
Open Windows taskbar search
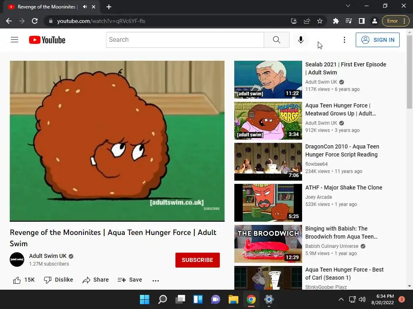tap(162, 299)
